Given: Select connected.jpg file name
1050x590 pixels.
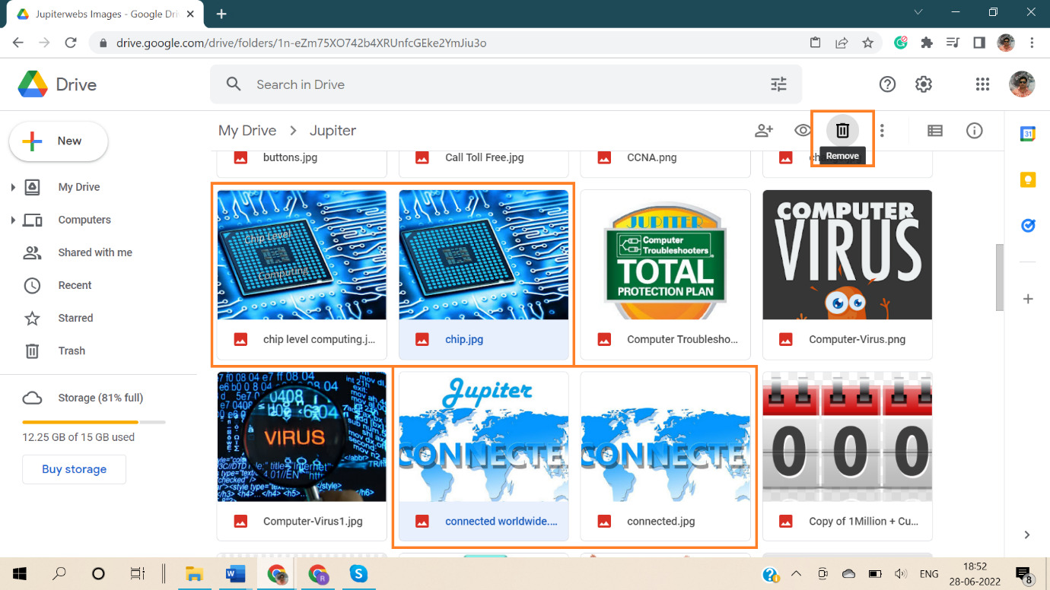Looking at the screenshot, I should tap(661, 522).
